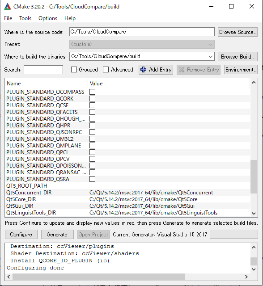The image size is (263, 286).
Task: Click output log horizontal scroll right arrow
Action: [x=246, y=277]
